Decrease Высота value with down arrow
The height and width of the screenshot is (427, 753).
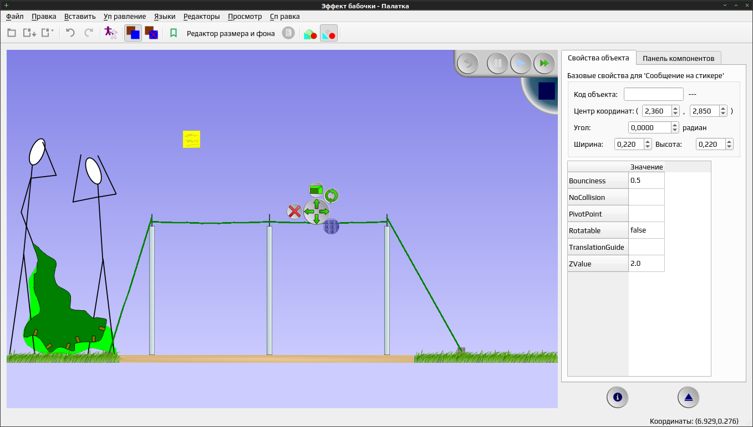729,147
